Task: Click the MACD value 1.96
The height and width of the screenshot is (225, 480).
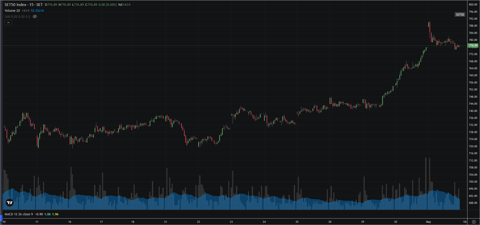Action: pos(55,214)
